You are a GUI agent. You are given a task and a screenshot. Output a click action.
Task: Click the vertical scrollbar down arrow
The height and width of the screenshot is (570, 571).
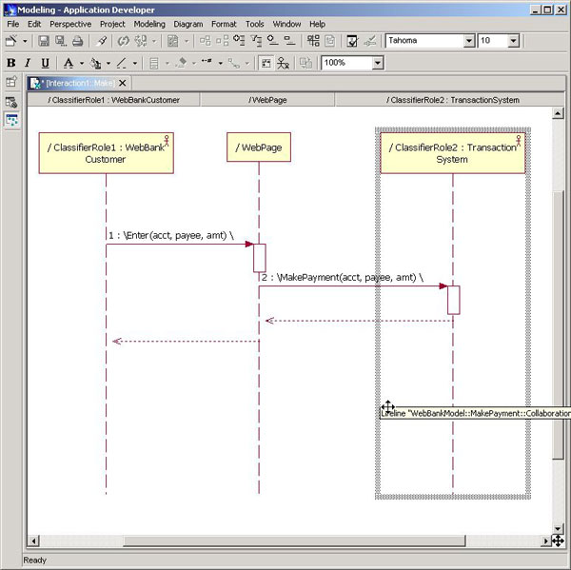click(x=558, y=528)
